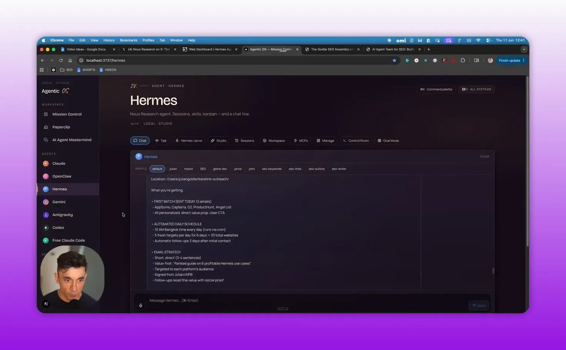
Task: Open the Control Room tab
Action: click(x=356, y=141)
